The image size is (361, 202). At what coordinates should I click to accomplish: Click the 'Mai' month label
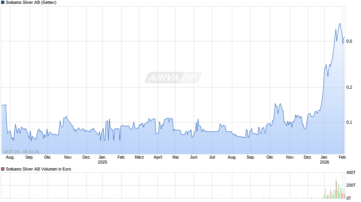pos(176,157)
